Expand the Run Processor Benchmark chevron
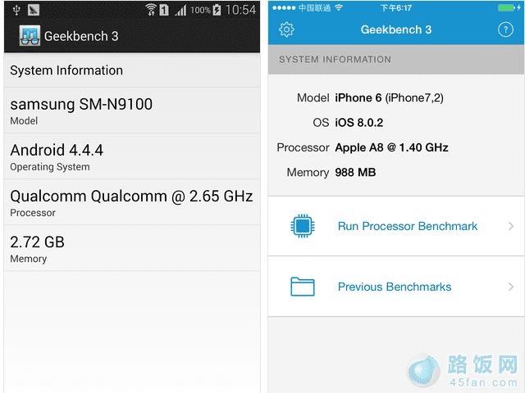 tap(511, 226)
